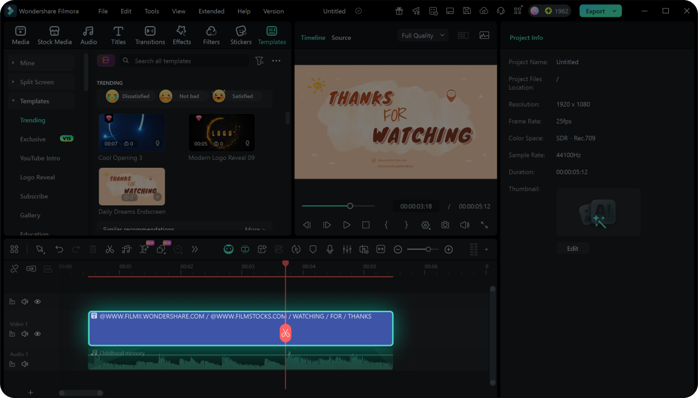Add Daily Dreams Endscreen to timeline
The image size is (698, 398).
[x=157, y=197]
